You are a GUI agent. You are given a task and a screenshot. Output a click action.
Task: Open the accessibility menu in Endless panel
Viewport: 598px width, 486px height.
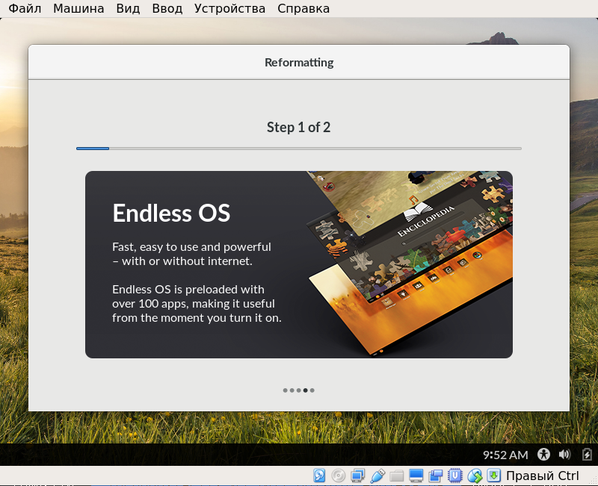click(x=543, y=455)
